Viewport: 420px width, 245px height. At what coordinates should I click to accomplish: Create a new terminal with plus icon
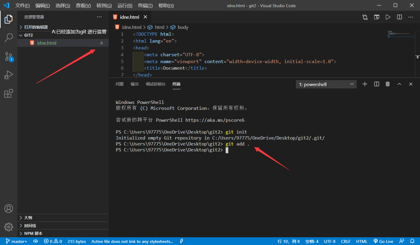tap(365, 84)
